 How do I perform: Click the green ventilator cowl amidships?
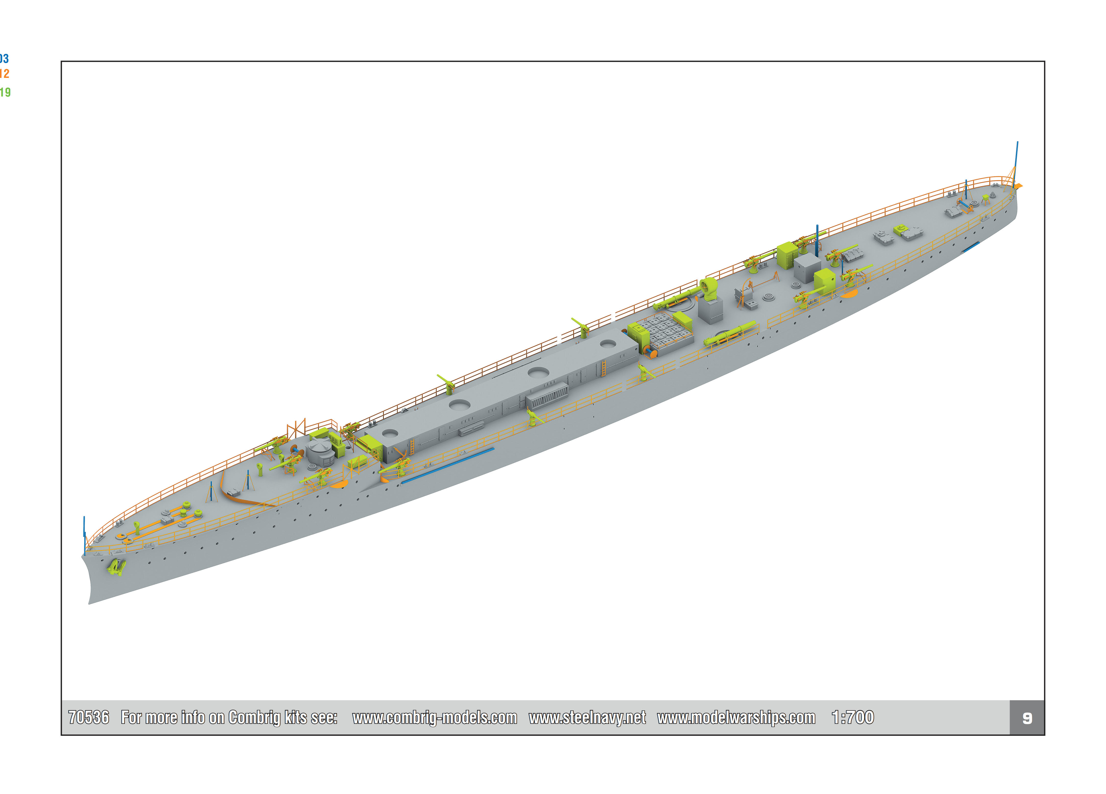[x=709, y=288]
